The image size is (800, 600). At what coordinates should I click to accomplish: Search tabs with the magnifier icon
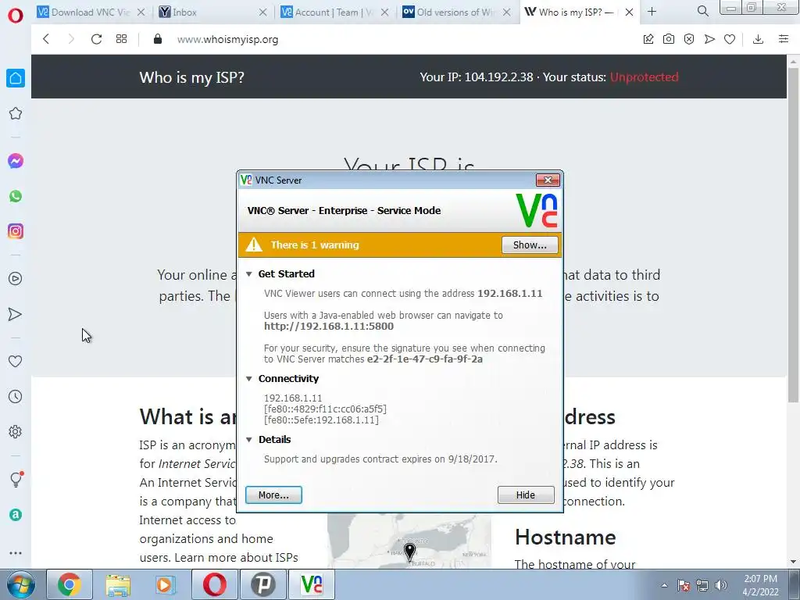point(702,11)
